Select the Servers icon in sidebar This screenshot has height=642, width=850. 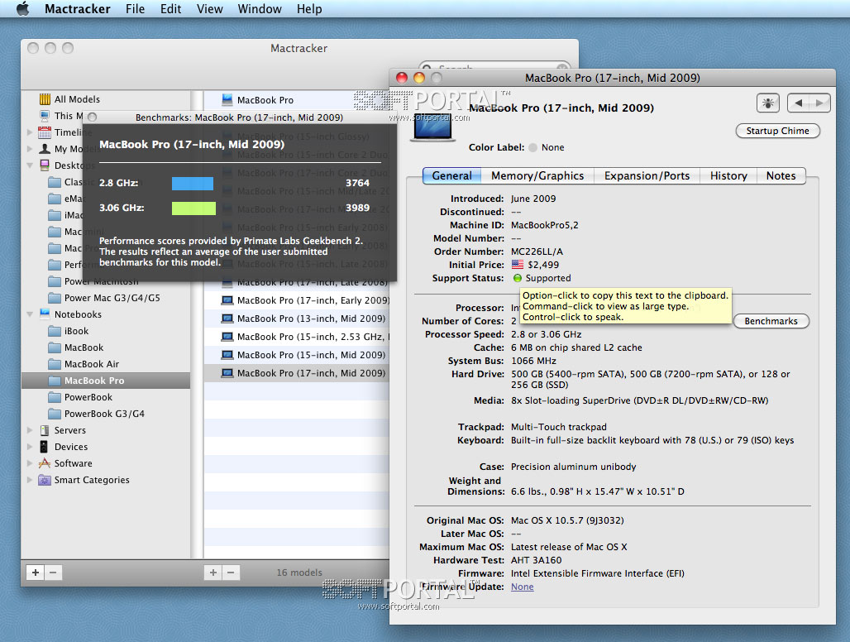(45, 430)
